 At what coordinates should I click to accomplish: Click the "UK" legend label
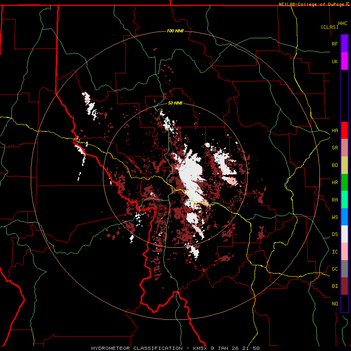click(x=335, y=61)
